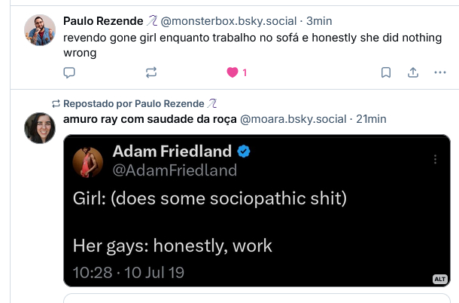Image resolution: width=459 pixels, height=303 pixels.
Task: Click the repost icon under Paulo's post
Action: tap(150, 72)
